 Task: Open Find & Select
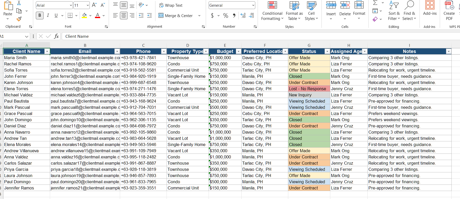coord(409,11)
